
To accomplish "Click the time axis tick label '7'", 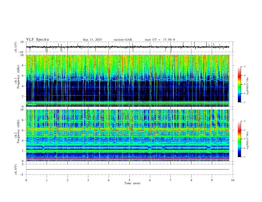I will [x=171, y=180].
